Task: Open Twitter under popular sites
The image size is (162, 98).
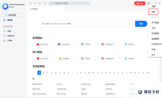Action: coord(86,58)
